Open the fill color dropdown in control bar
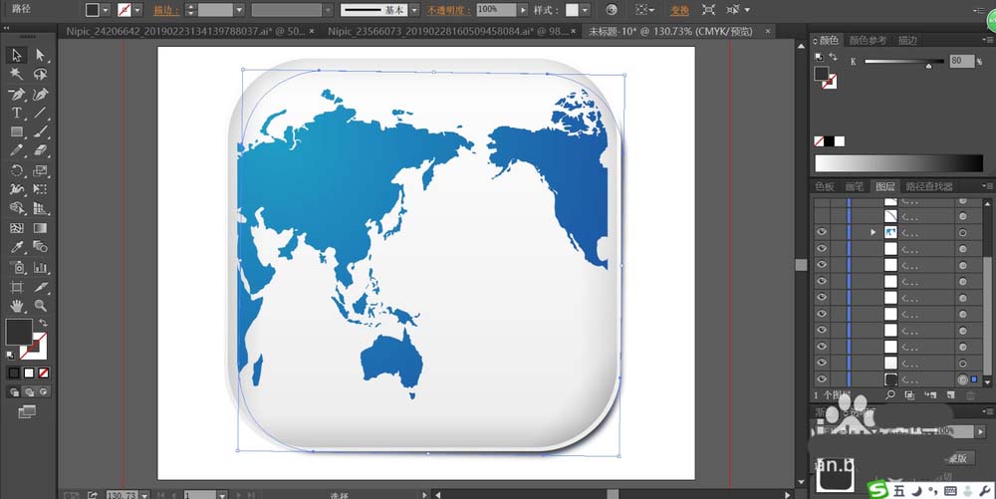996x499 pixels. pos(106,10)
